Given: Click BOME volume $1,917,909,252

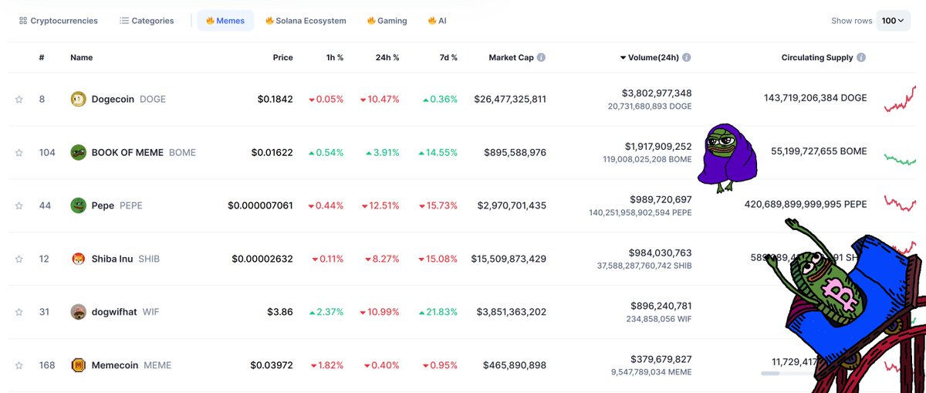Looking at the screenshot, I should 658,146.
